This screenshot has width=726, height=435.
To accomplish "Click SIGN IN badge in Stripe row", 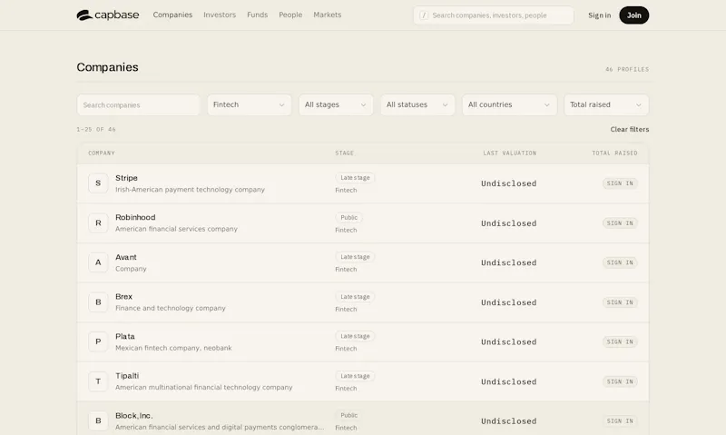I will 620,183.
